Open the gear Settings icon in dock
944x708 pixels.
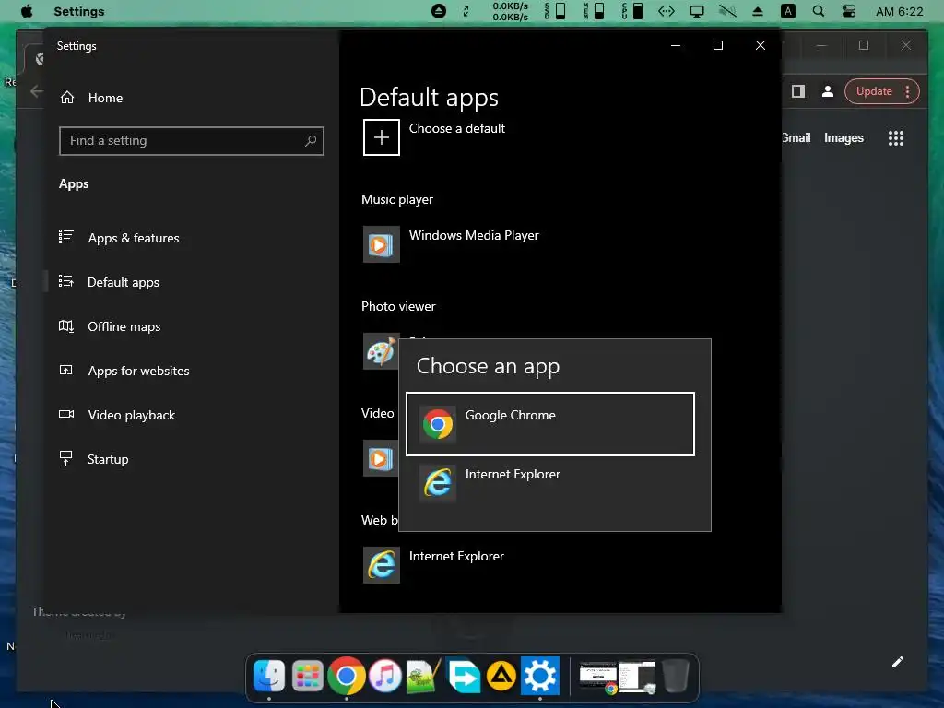(540, 676)
